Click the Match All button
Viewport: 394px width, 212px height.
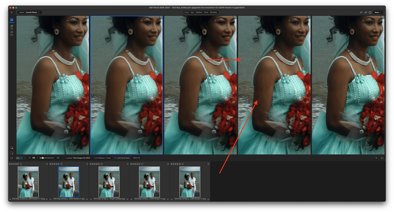pyautogui.click(x=136, y=158)
